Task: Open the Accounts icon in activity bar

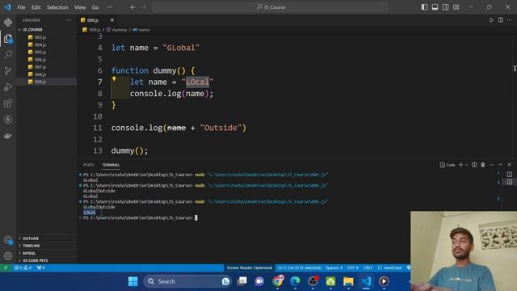Action: click(8, 240)
